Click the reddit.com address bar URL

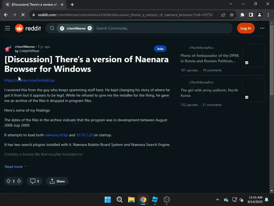click(125, 15)
